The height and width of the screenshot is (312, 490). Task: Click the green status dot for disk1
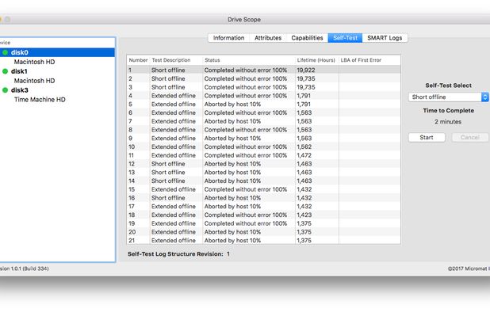pyautogui.click(x=5, y=71)
